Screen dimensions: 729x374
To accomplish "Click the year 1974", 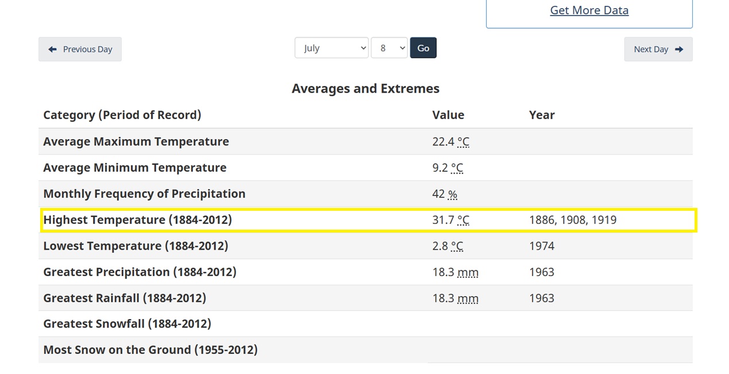I will tap(542, 246).
